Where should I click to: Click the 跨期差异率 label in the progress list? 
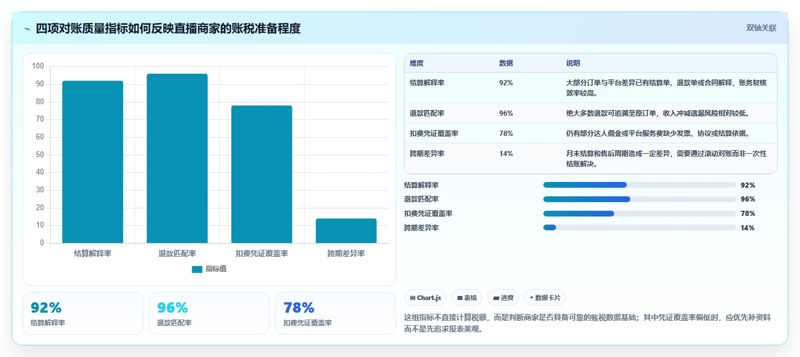421,228
